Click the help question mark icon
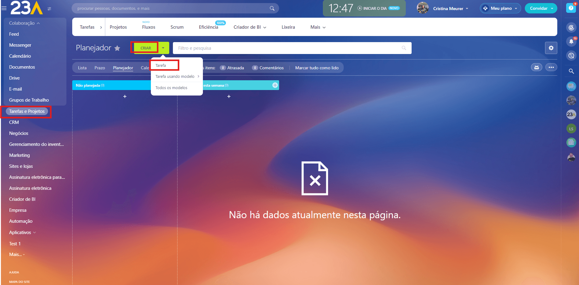This screenshot has width=579, height=285. click(571, 8)
